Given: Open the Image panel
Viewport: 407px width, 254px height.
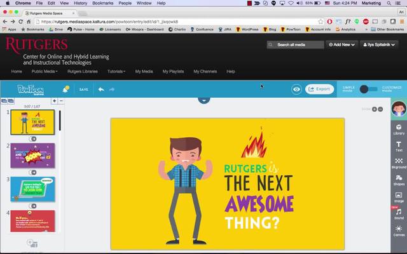Looking at the screenshot, I should coord(399,197).
